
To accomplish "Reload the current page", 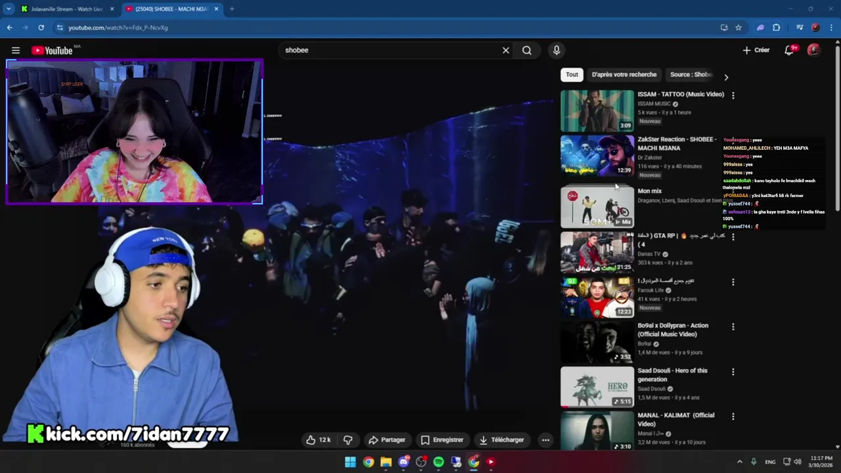I will coord(41,28).
